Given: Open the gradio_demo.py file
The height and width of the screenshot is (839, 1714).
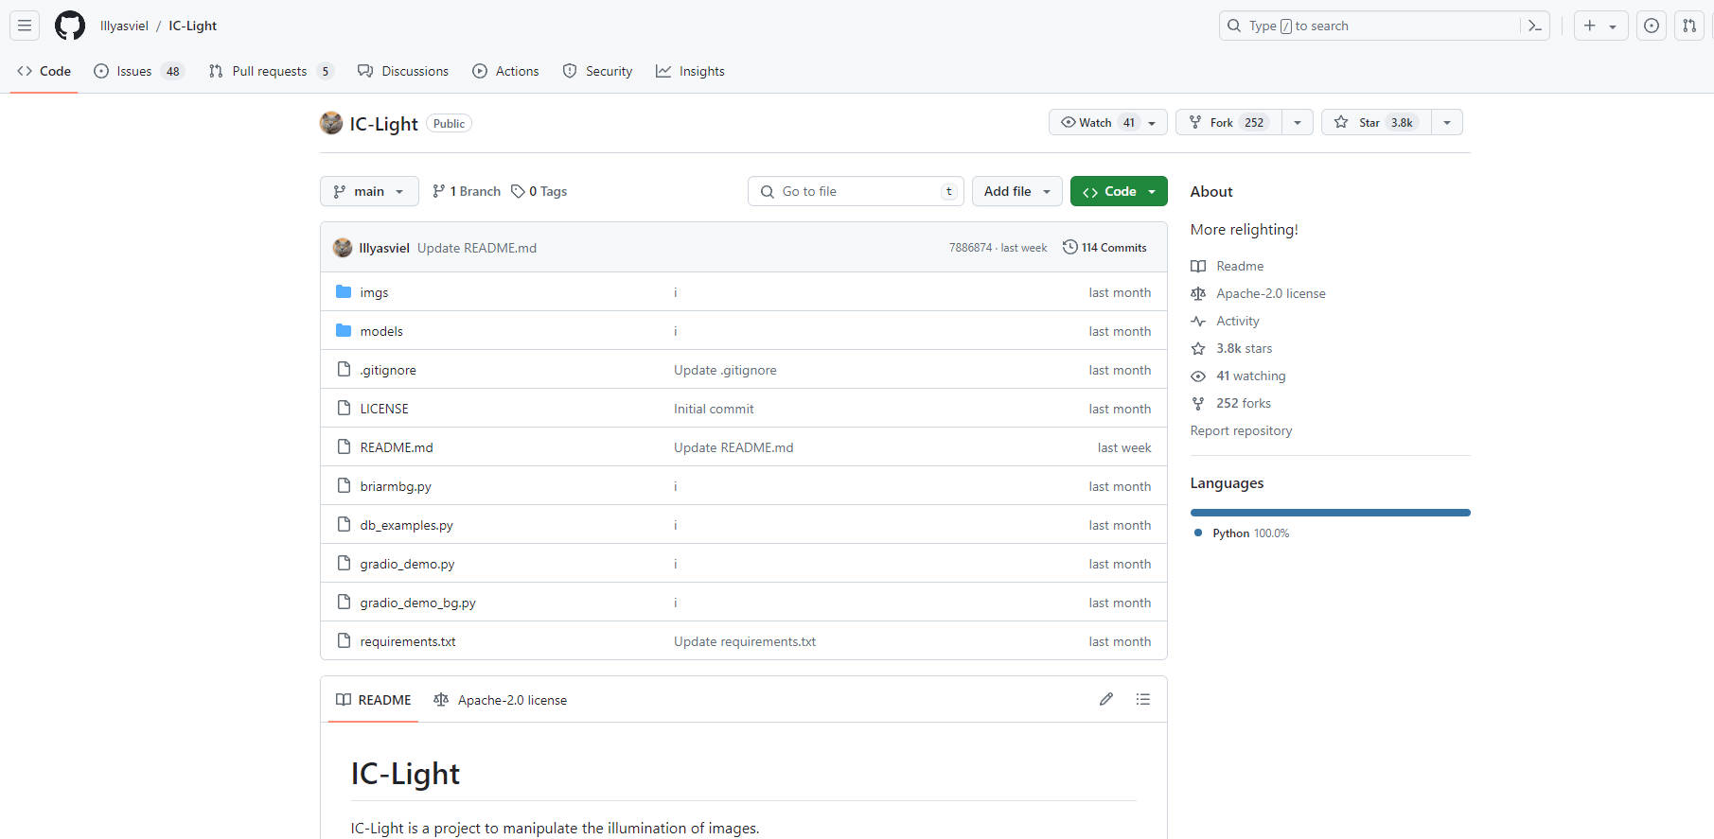Looking at the screenshot, I should coord(407,564).
